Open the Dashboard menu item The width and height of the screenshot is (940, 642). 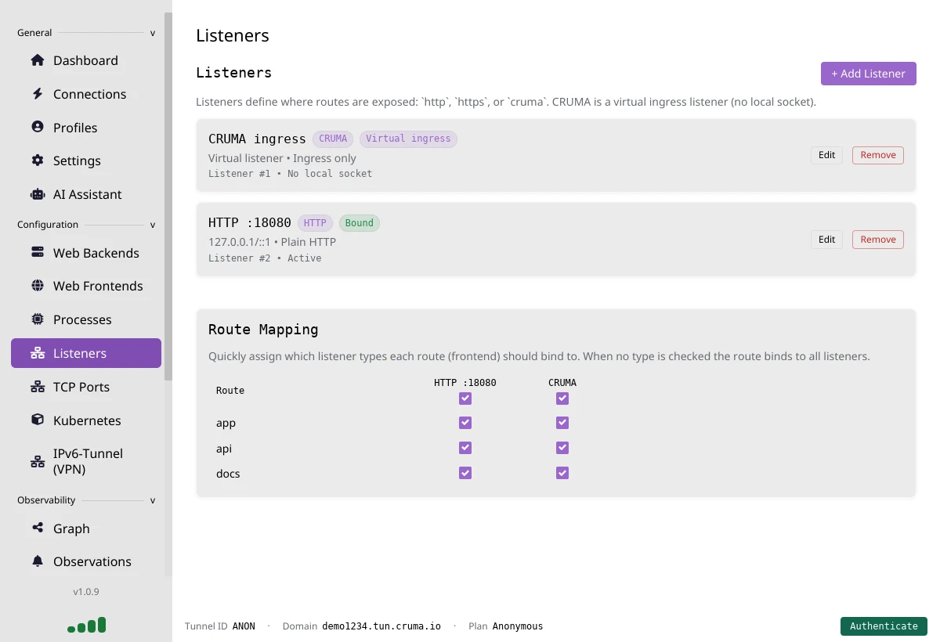(x=86, y=60)
